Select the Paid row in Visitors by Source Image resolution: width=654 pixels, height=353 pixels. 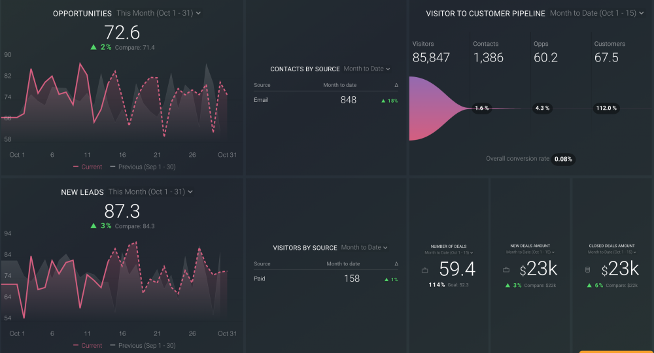pos(326,278)
